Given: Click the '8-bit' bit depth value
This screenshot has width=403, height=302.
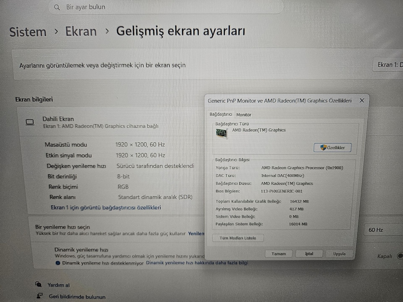Looking at the screenshot, I should click(123, 177).
